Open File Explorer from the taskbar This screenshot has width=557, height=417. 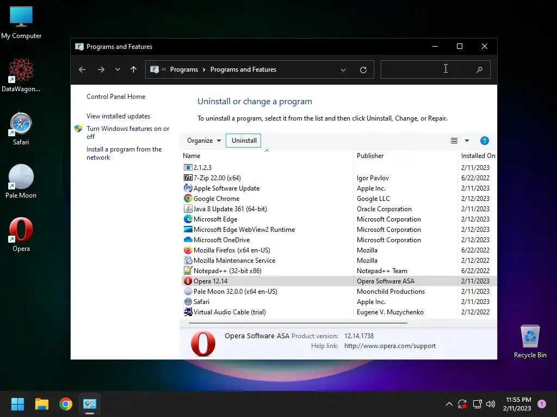(41, 404)
